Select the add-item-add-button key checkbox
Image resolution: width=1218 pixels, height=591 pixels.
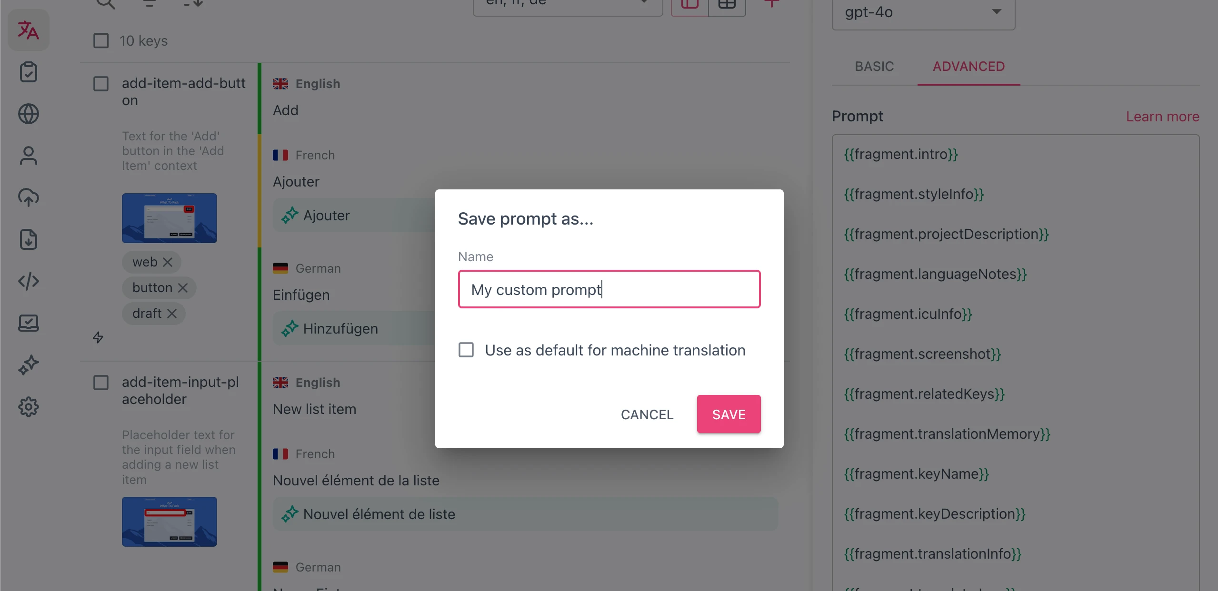tap(100, 84)
